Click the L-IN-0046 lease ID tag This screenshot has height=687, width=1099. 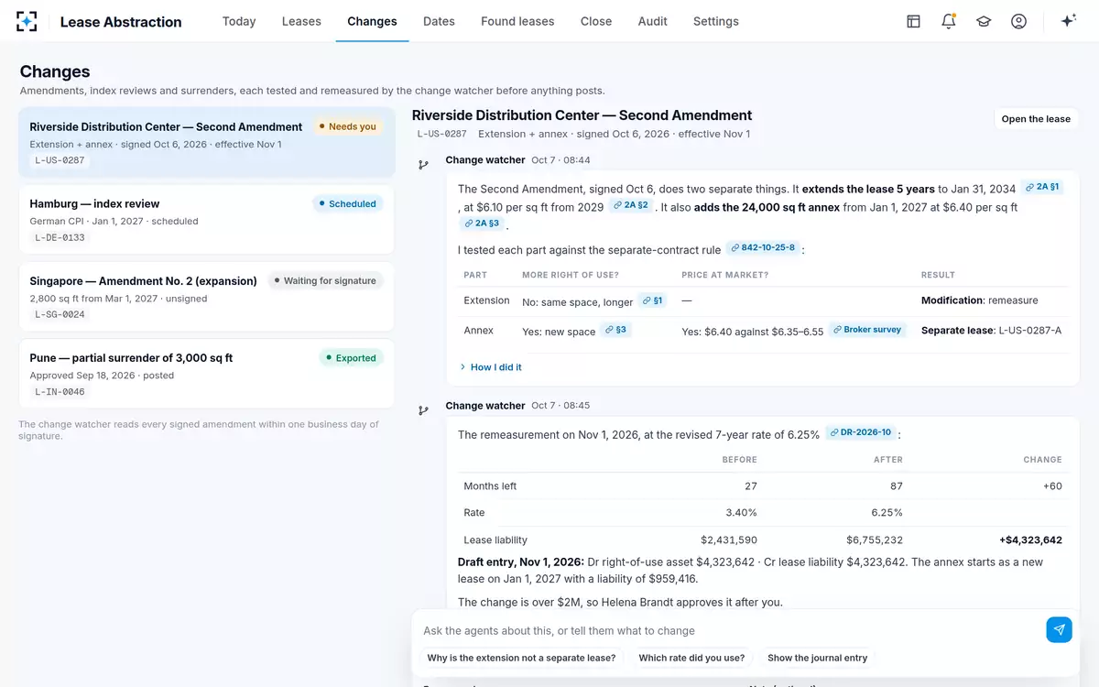[x=60, y=391]
